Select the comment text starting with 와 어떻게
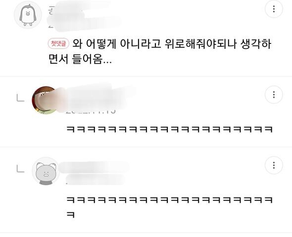 click(x=159, y=51)
